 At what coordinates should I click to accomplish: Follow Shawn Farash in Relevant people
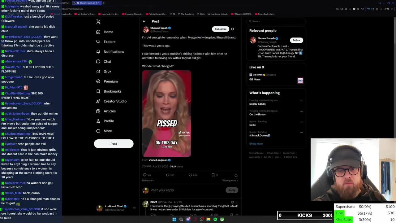tap(296, 40)
